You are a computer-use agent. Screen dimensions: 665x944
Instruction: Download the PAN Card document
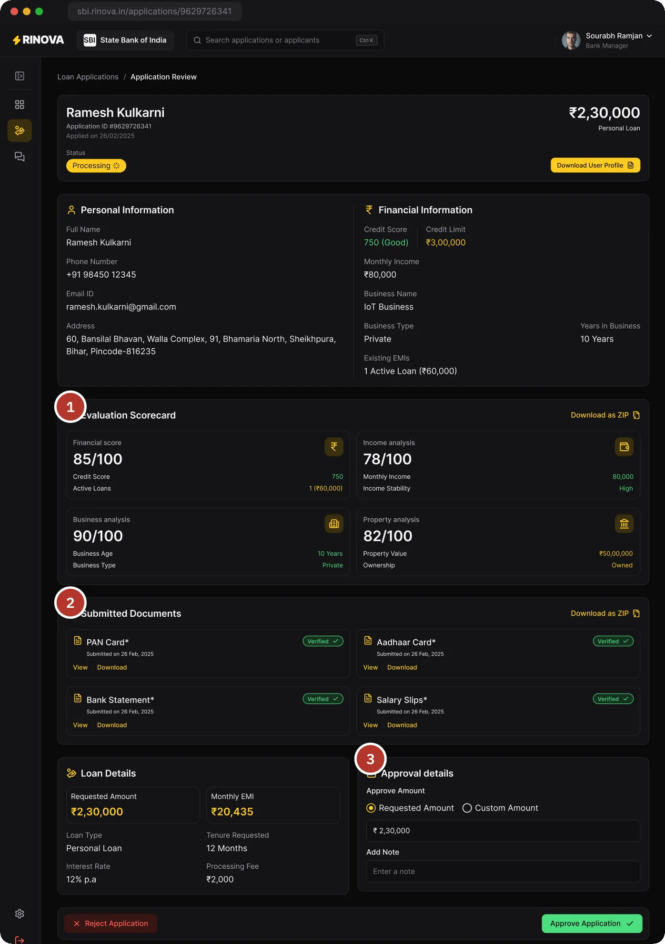point(112,668)
